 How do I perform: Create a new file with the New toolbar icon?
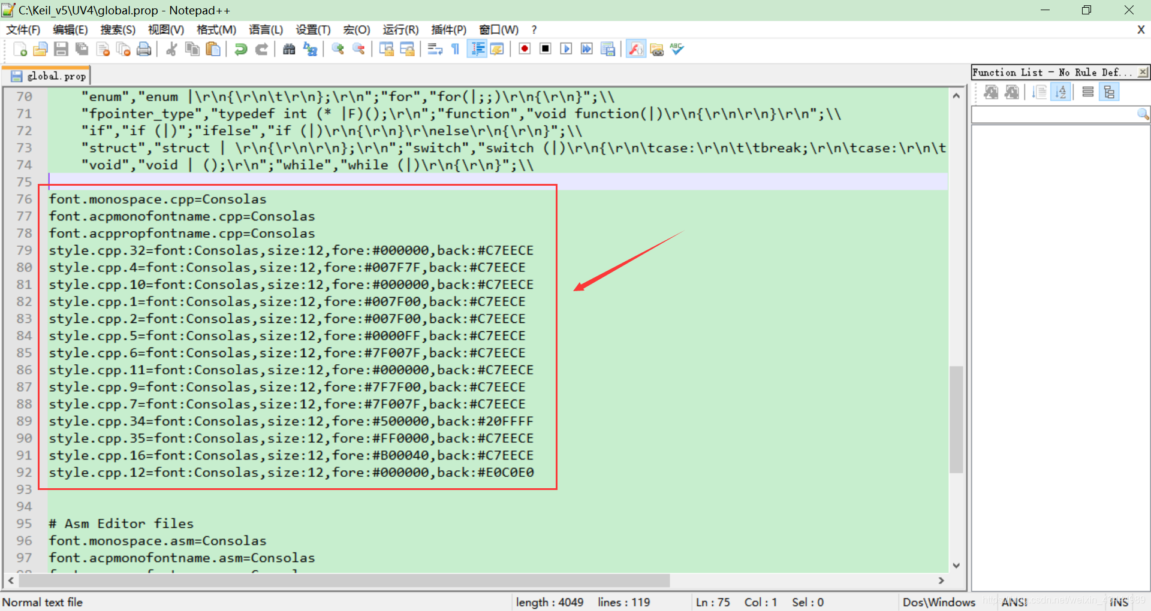coord(20,50)
